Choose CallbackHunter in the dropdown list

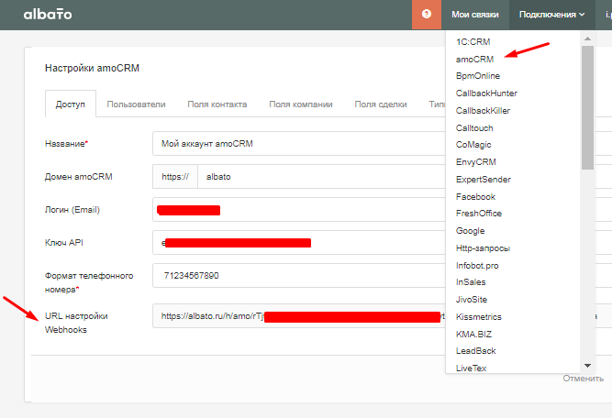(x=486, y=93)
